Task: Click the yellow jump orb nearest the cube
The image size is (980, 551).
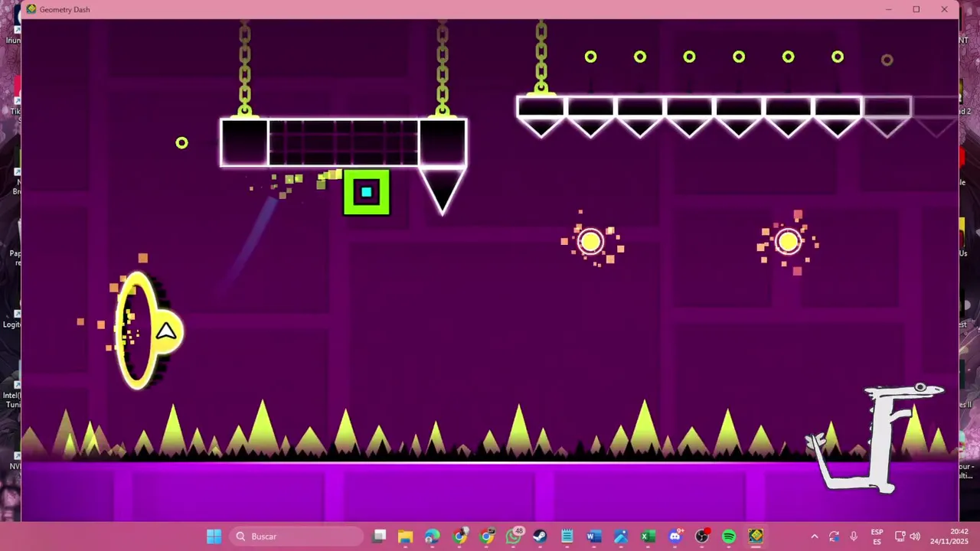Action: pos(590,243)
